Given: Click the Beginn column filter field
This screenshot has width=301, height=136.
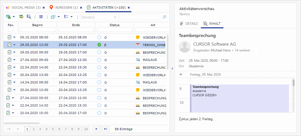Looking at the screenshot, I should [x=37, y=30].
